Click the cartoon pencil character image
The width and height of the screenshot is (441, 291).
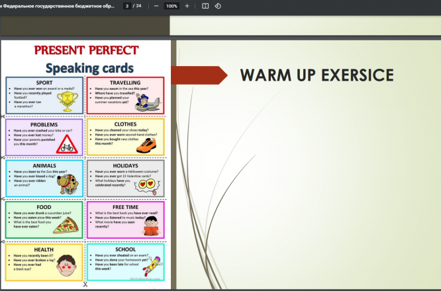152,265
